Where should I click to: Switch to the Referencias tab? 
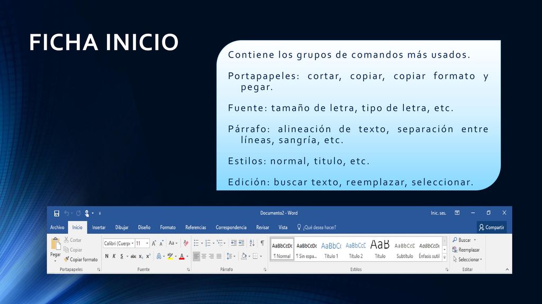point(196,227)
